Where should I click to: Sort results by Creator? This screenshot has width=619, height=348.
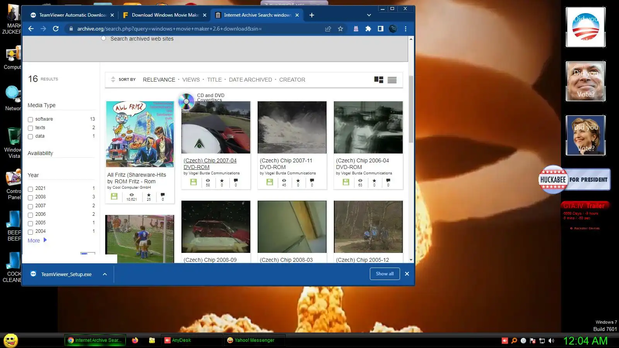[x=292, y=80]
